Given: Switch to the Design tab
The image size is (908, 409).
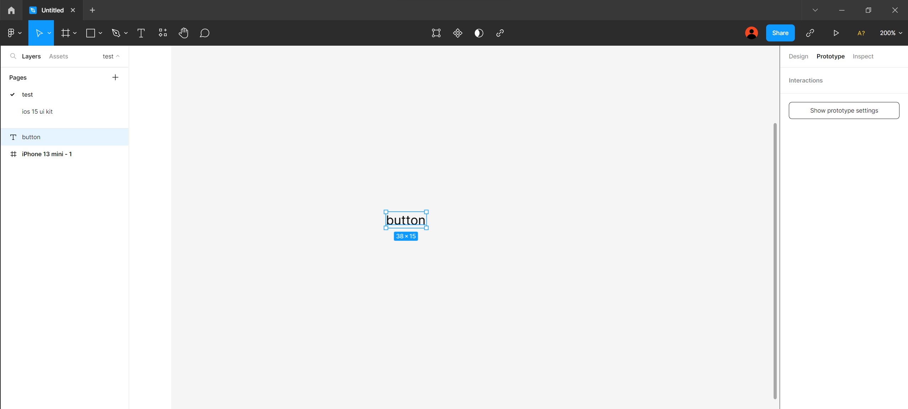Looking at the screenshot, I should (798, 56).
